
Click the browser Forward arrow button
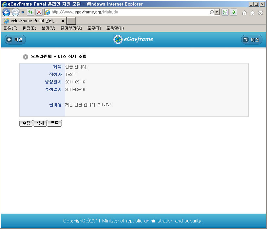(x=15, y=12)
